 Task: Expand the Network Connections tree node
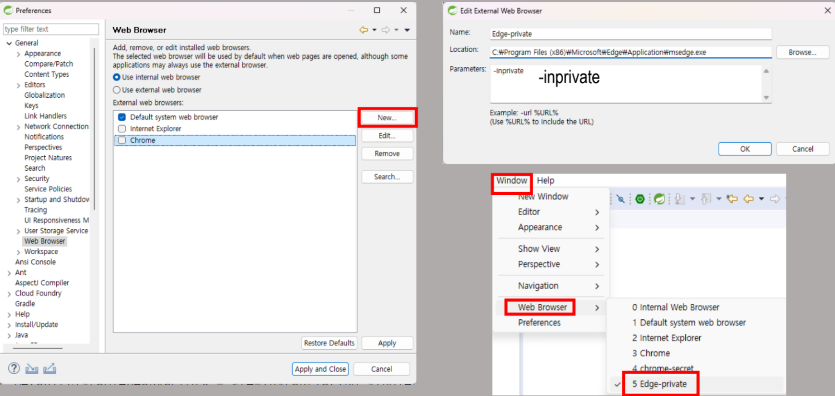18,127
